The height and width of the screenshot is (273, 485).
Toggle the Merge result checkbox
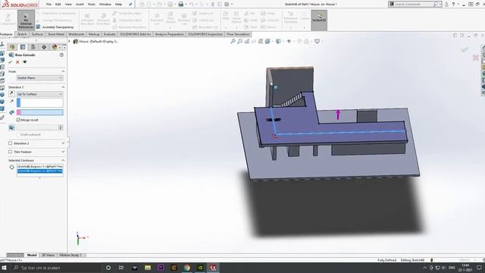[x=18, y=120]
